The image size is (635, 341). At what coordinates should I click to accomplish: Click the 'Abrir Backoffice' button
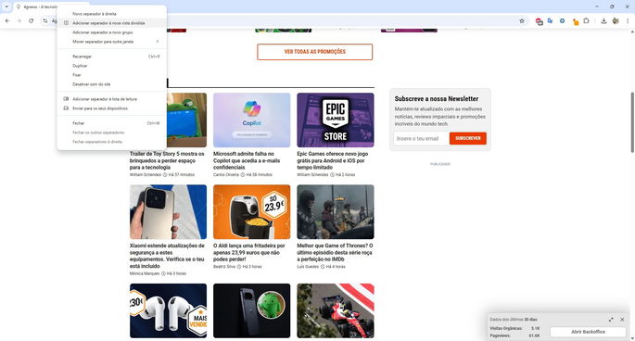point(588,332)
